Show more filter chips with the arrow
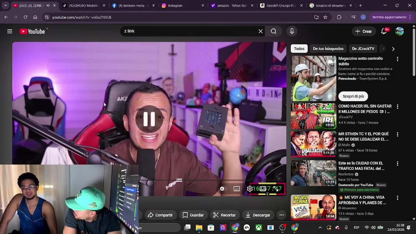 [393, 49]
